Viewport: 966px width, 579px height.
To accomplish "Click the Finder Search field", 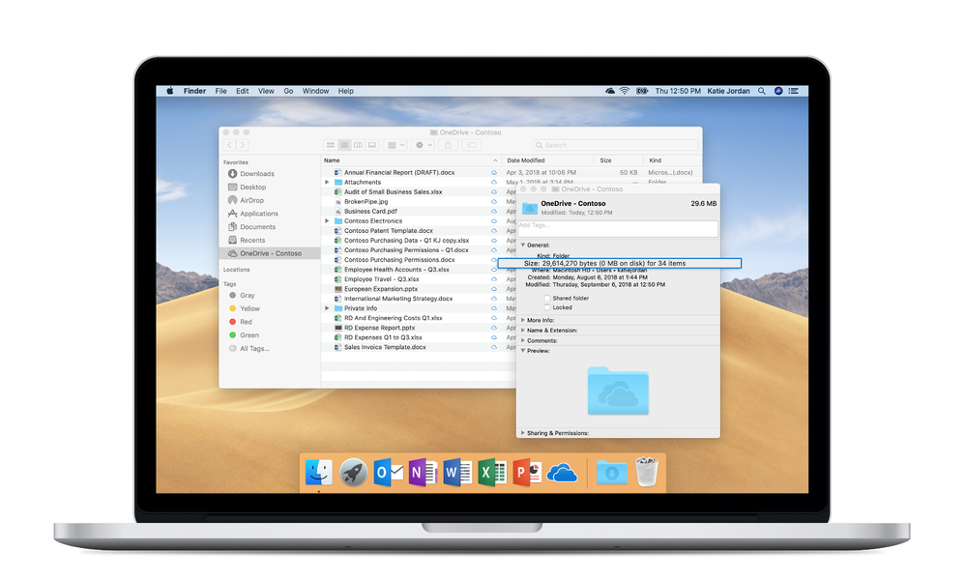I will 615,145.
